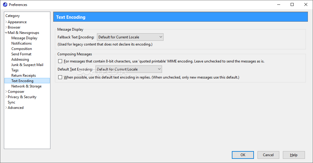This screenshot has height=163, width=313.
Task: Click OK to save preferences
Action: coord(243,155)
